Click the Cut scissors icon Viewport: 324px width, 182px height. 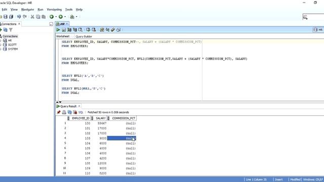point(32,17)
